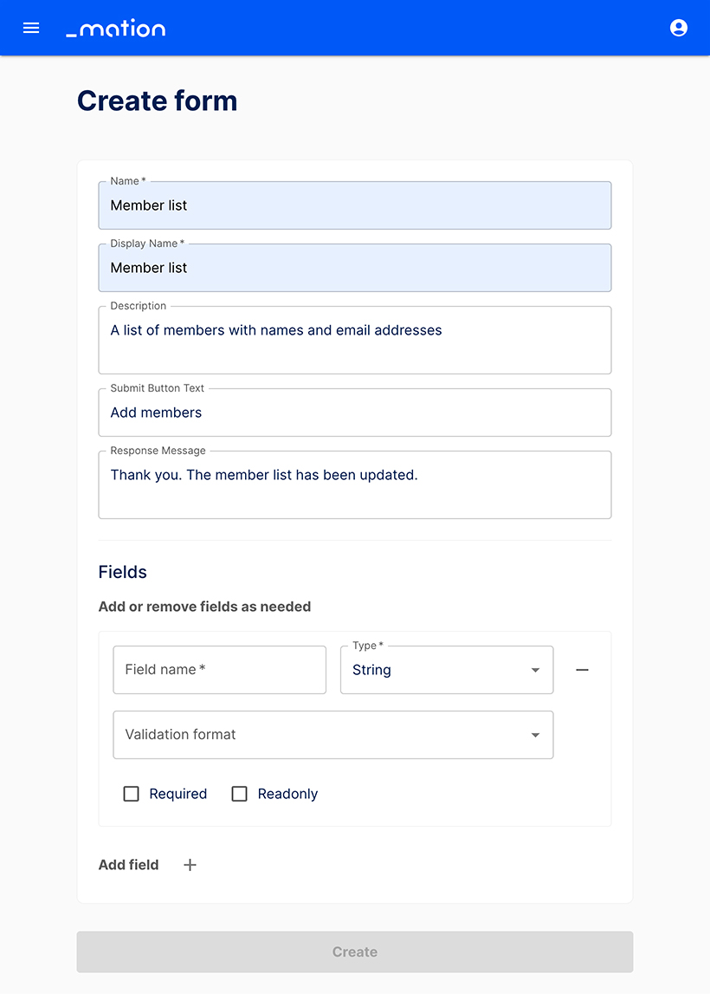
Task: Focus the Field name input
Action: (x=220, y=670)
